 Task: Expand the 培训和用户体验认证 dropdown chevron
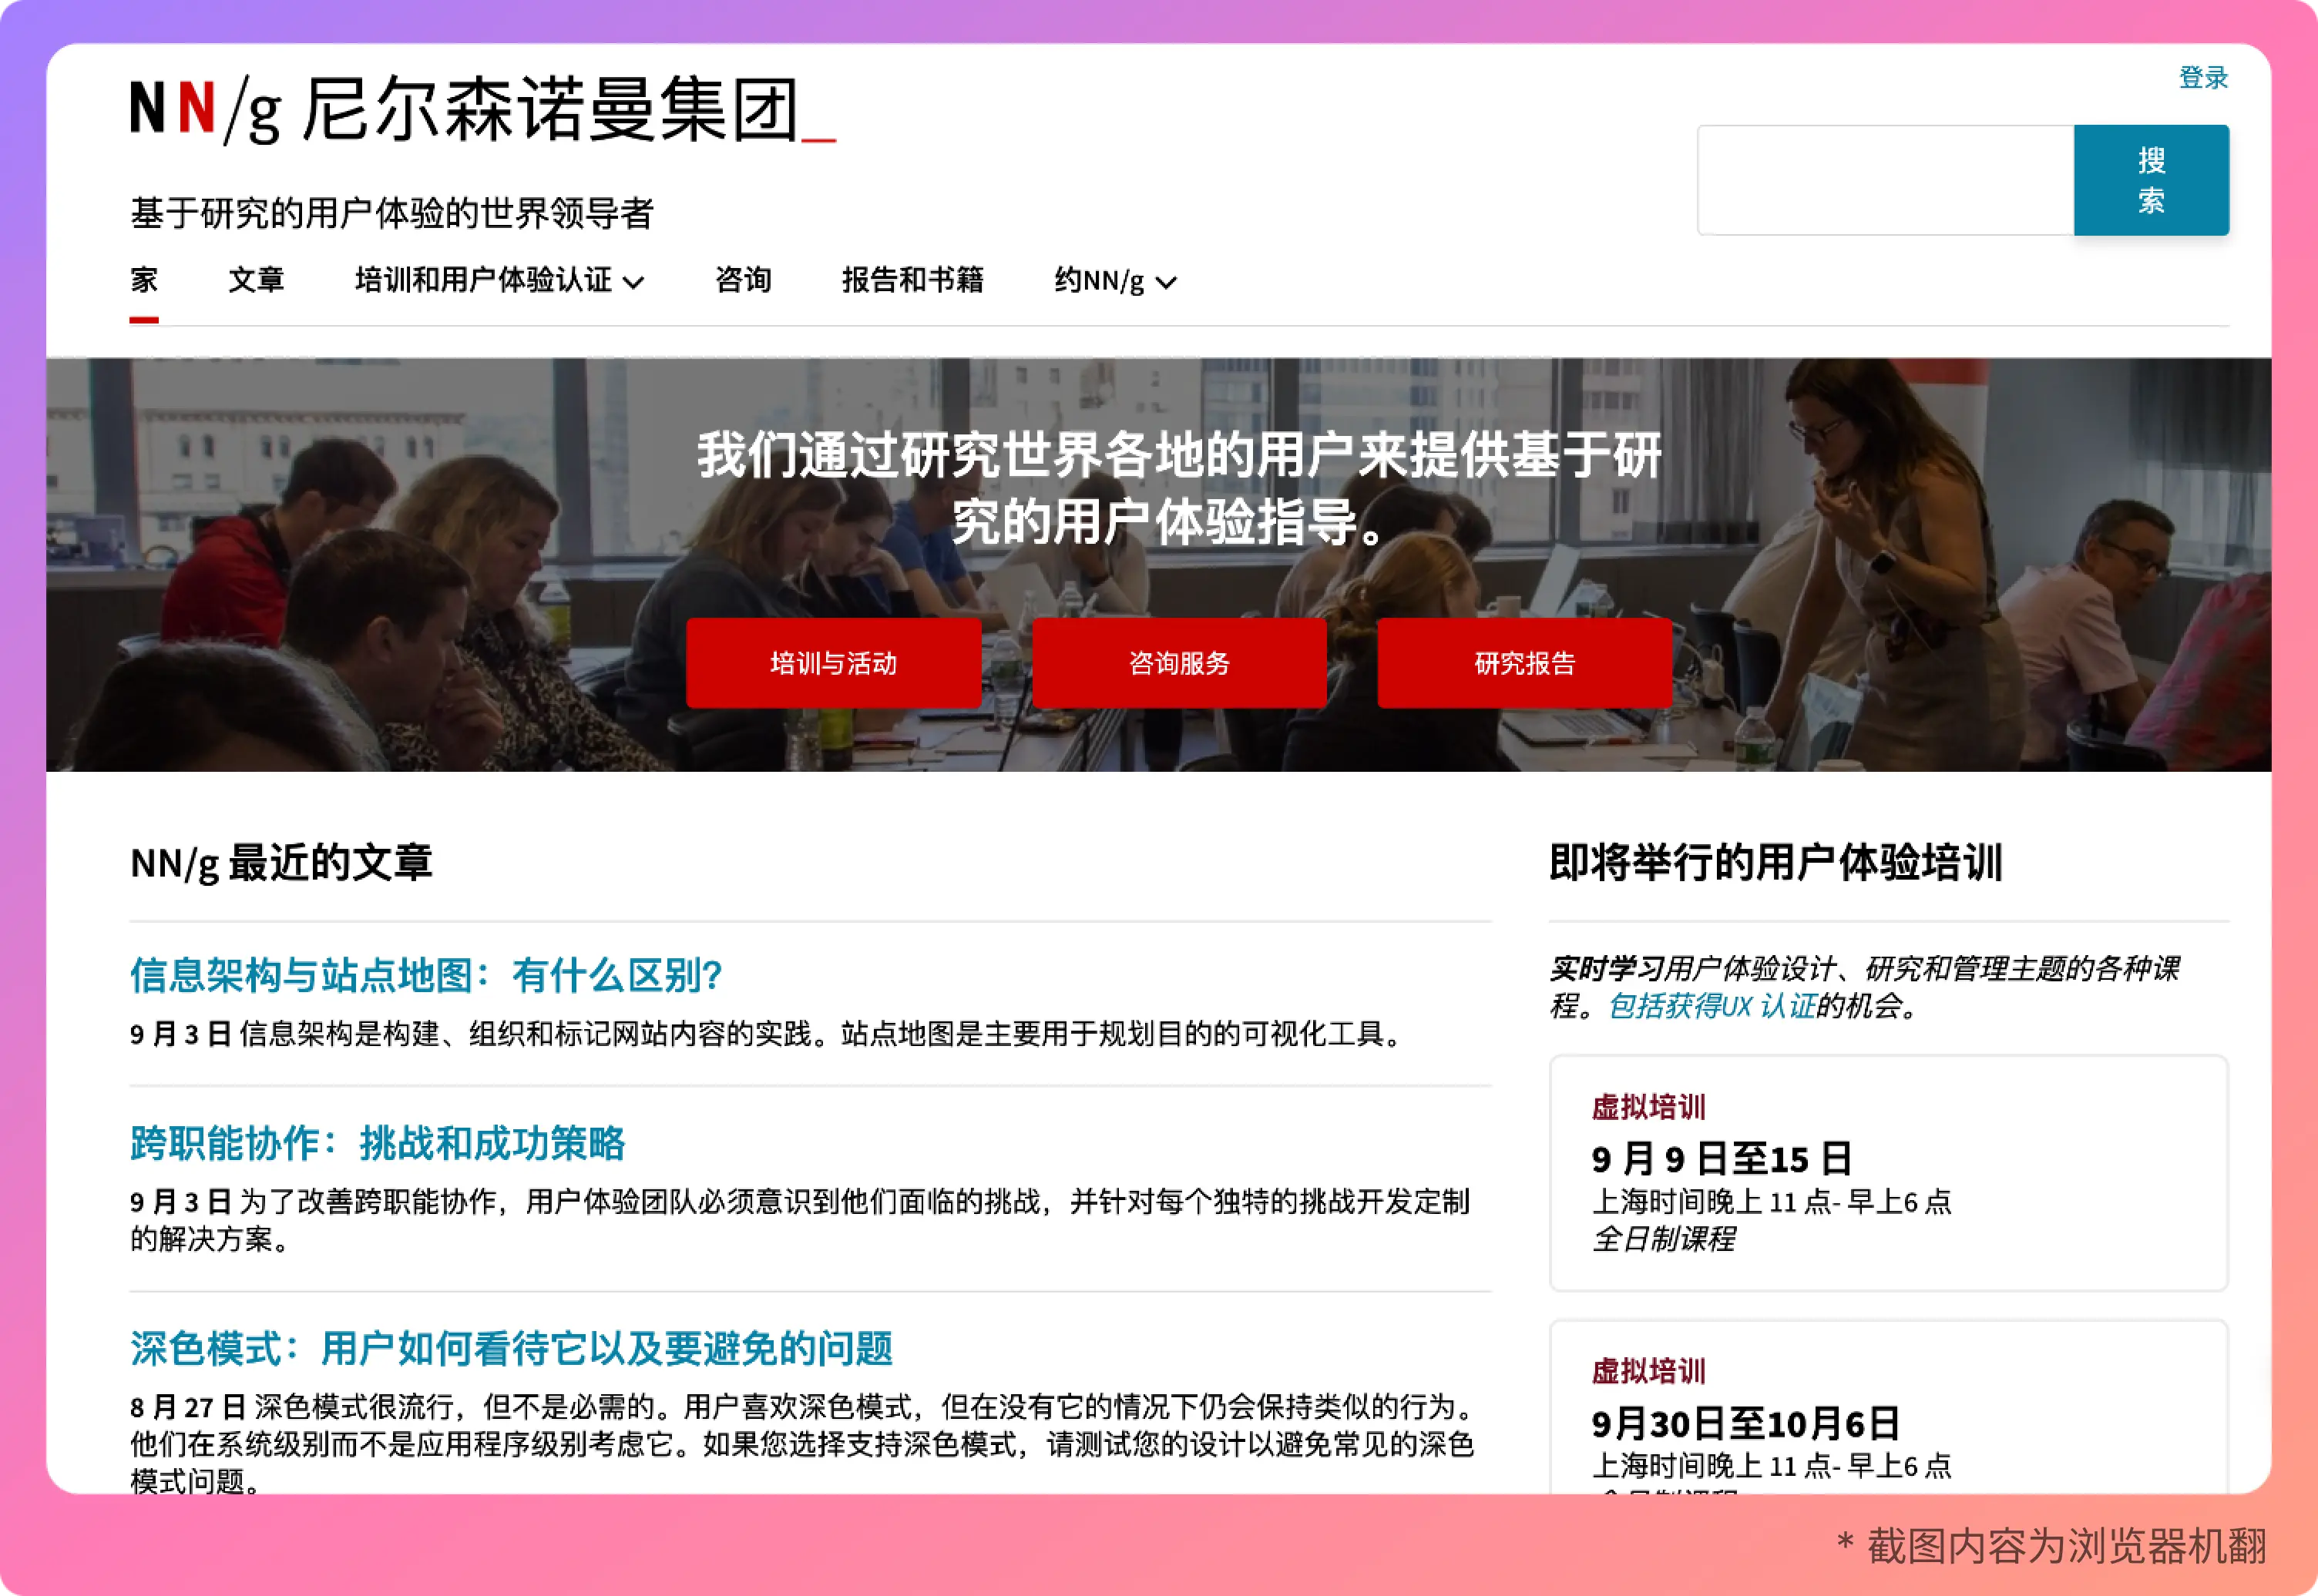click(x=633, y=283)
